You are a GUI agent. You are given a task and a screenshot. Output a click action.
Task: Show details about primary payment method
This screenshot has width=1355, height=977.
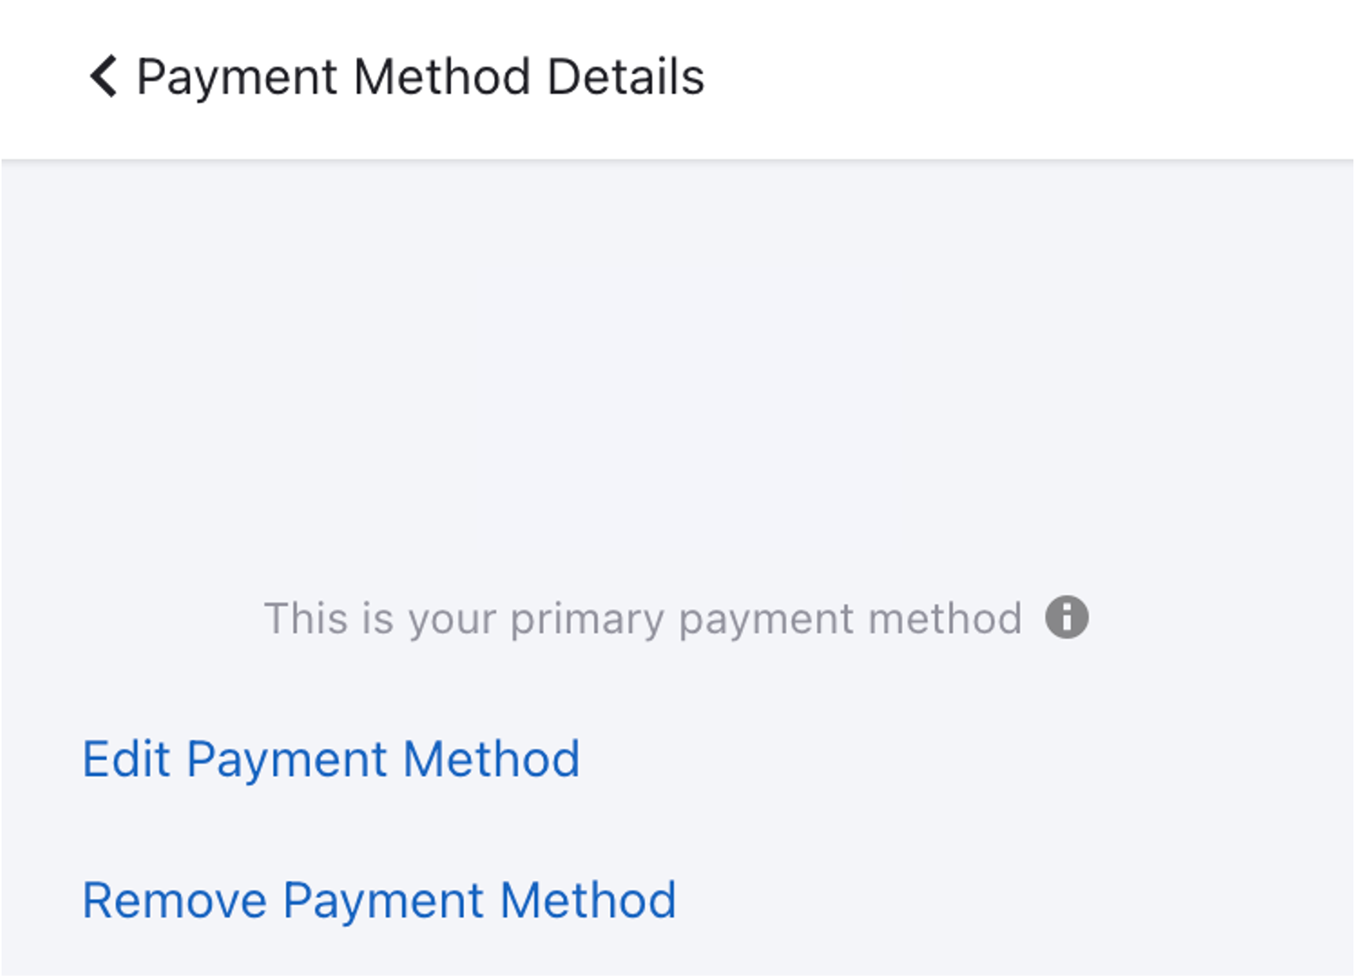click(1066, 617)
